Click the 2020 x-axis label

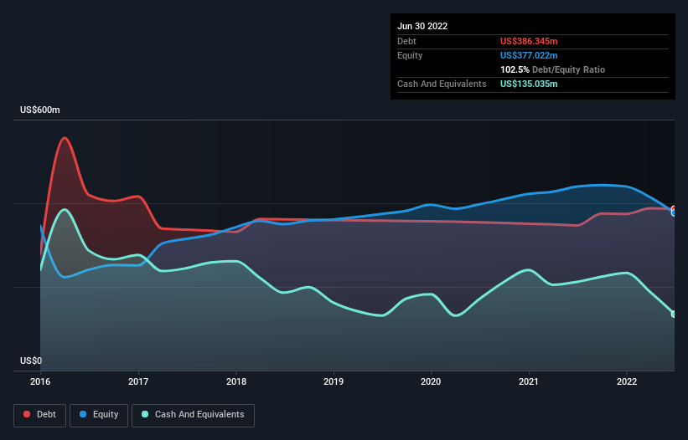click(431, 381)
